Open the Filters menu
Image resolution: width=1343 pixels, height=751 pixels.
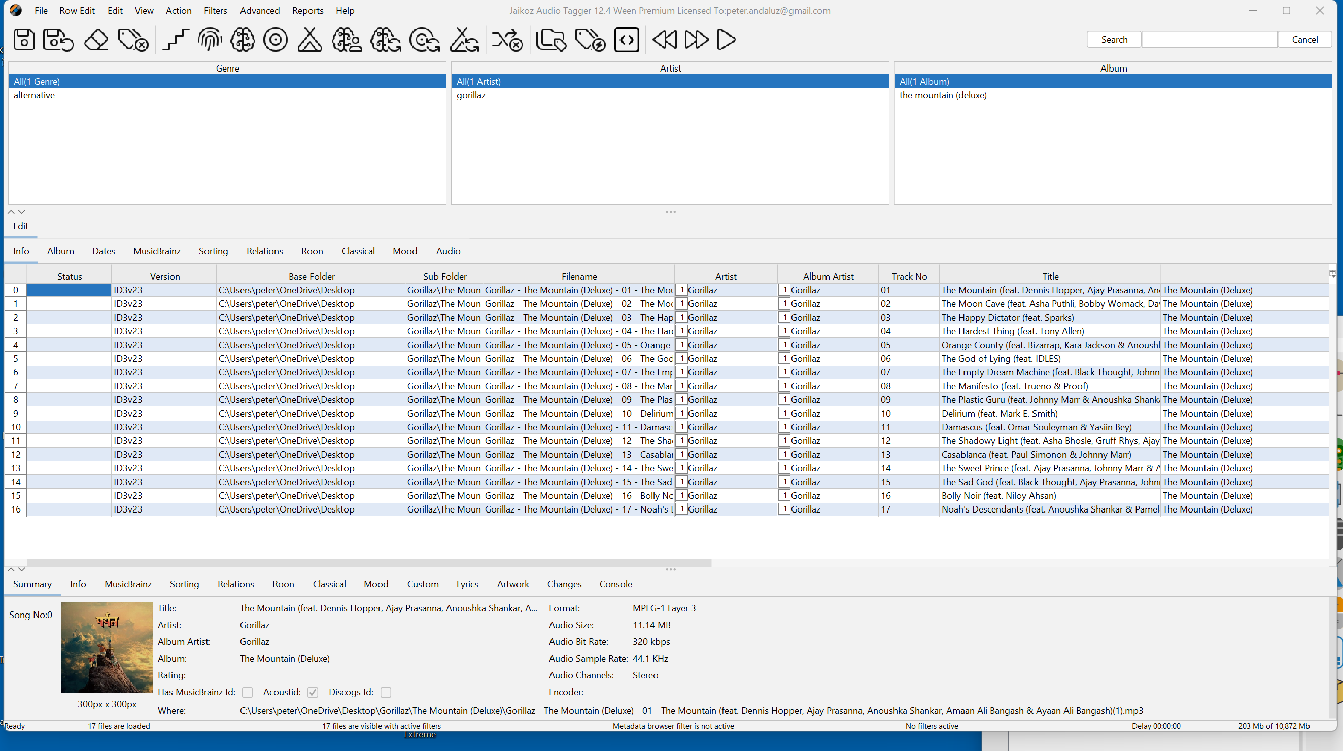(x=215, y=11)
